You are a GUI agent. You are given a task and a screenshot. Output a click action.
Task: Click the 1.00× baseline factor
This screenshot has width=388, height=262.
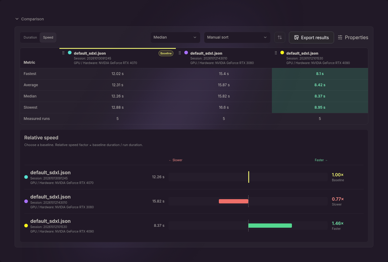[x=338, y=175]
